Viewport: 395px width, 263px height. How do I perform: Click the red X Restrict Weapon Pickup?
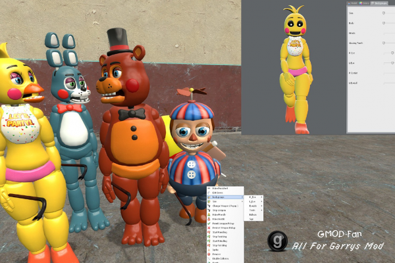(209, 227)
